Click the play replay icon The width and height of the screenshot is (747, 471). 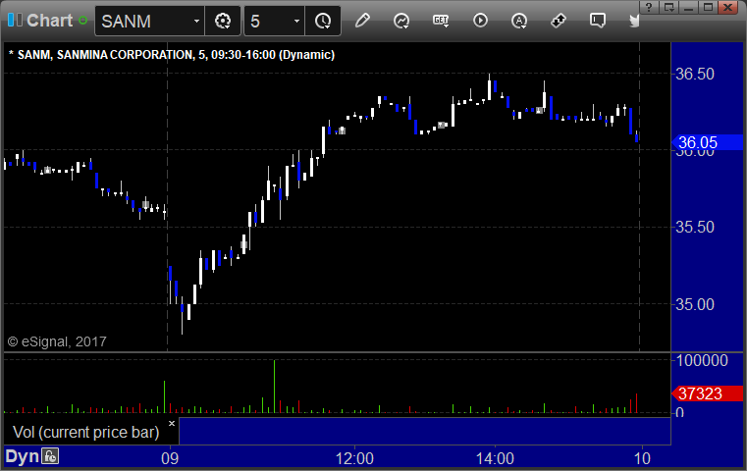pos(480,21)
